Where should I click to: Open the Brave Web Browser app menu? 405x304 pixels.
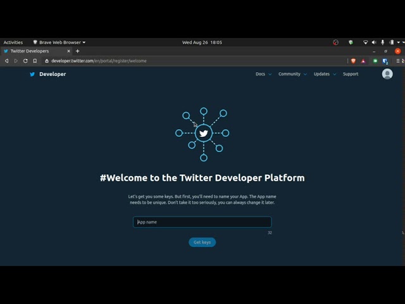click(x=59, y=42)
